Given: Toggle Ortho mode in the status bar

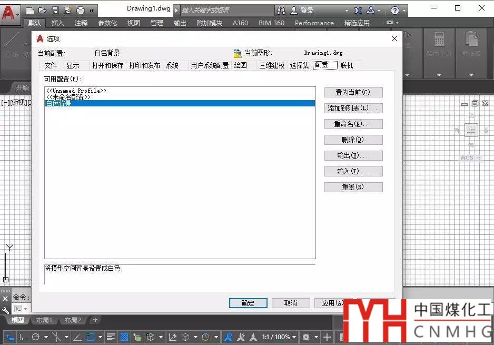Looking at the screenshot, I should [x=23, y=337].
